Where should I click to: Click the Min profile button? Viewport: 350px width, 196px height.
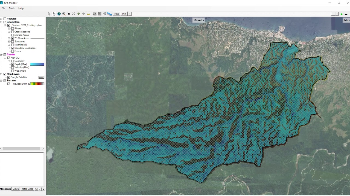pos(124,14)
